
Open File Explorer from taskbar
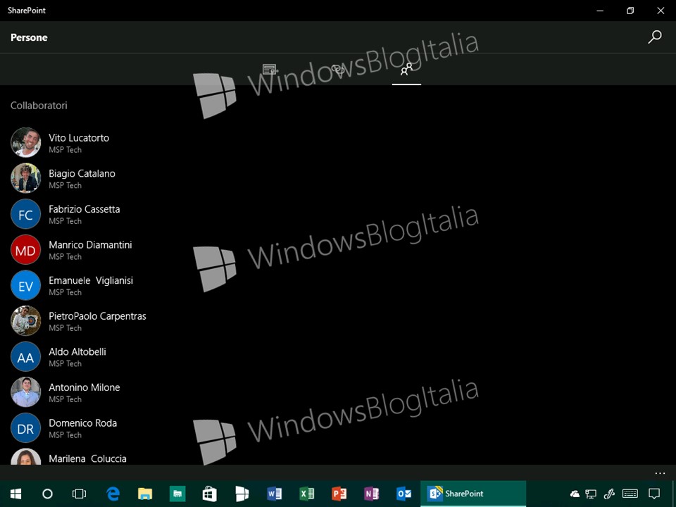coord(145,494)
